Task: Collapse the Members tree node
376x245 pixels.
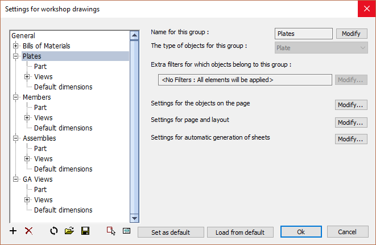Action: (15, 97)
